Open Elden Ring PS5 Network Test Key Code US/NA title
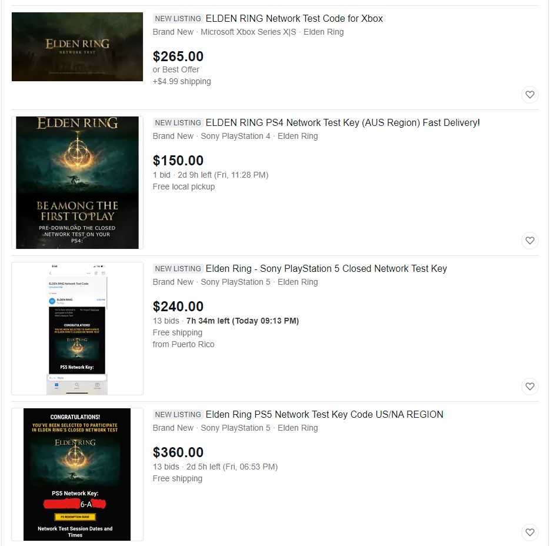 (x=325, y=414)
